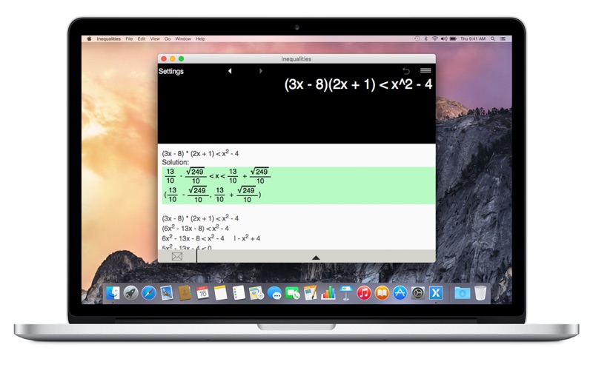
Task: Open Keynote from the dock
Action: point(345,293)
